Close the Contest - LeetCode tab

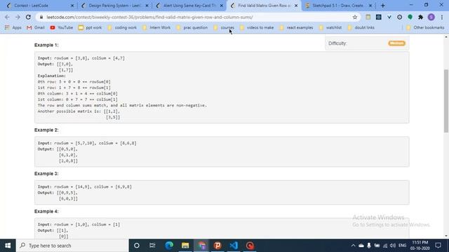(72, 6)
